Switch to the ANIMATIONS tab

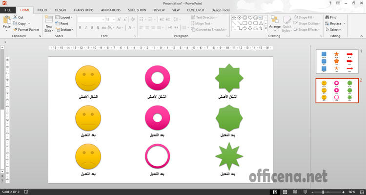click(x=111, y=10)
